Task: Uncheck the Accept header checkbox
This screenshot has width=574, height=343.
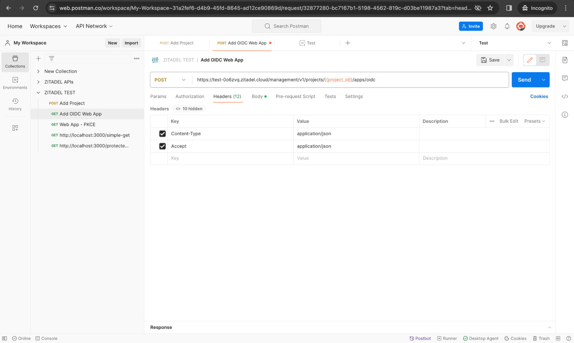Action: (x=162, y=146)
